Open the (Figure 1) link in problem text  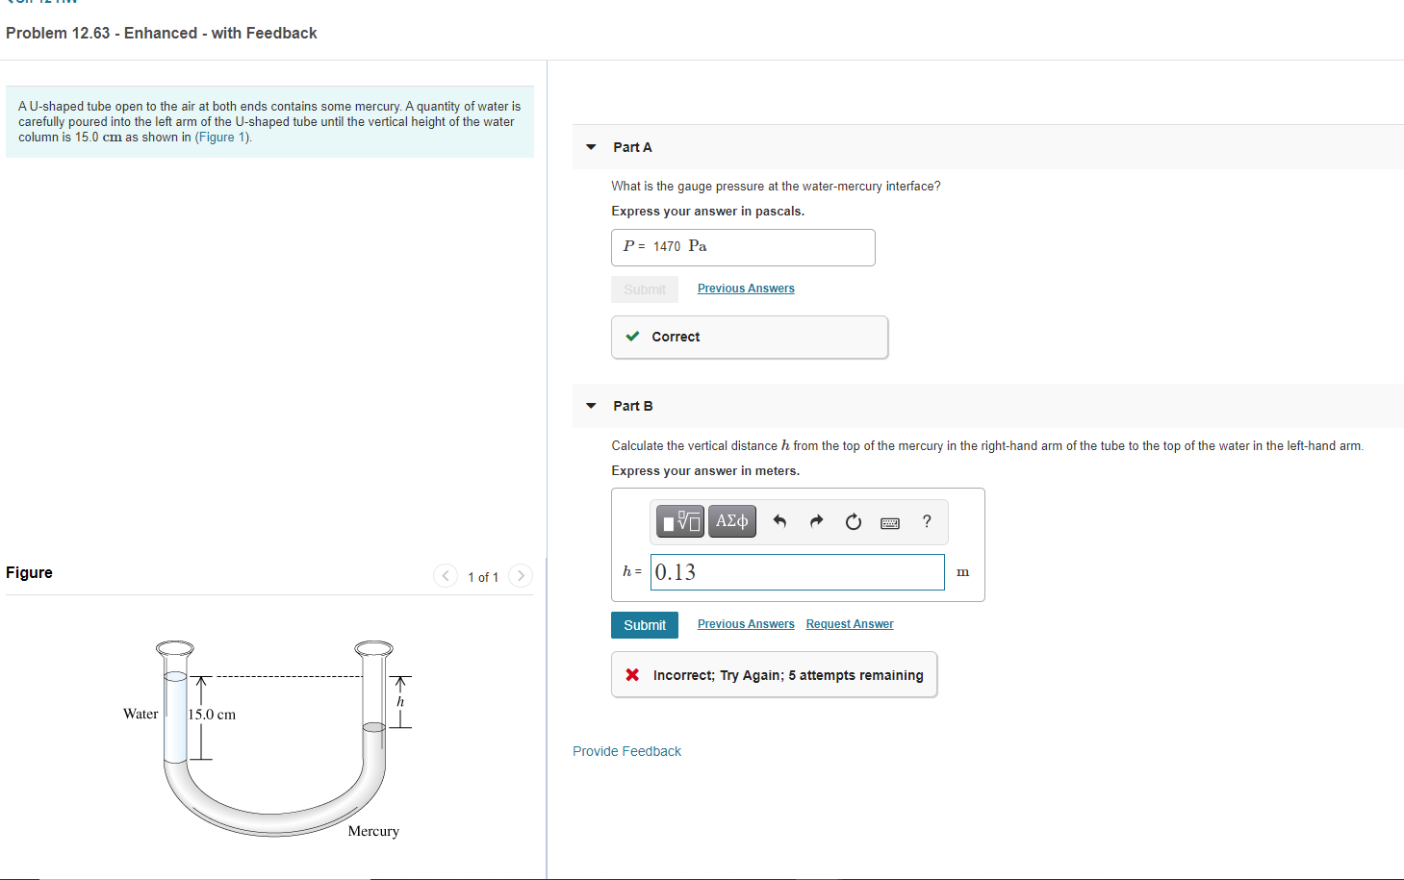coord(221,138)
